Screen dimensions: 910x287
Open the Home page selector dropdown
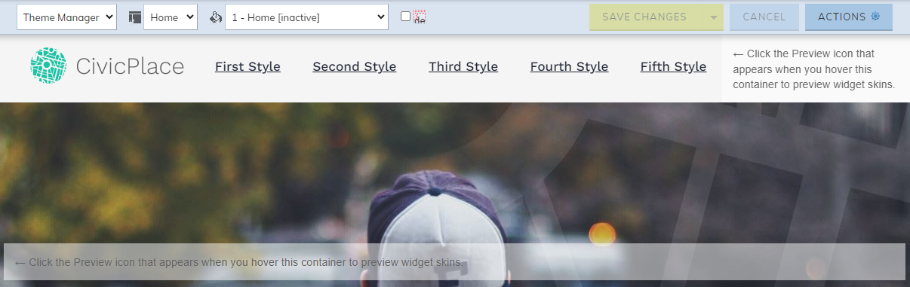click(x=171, y=17)
